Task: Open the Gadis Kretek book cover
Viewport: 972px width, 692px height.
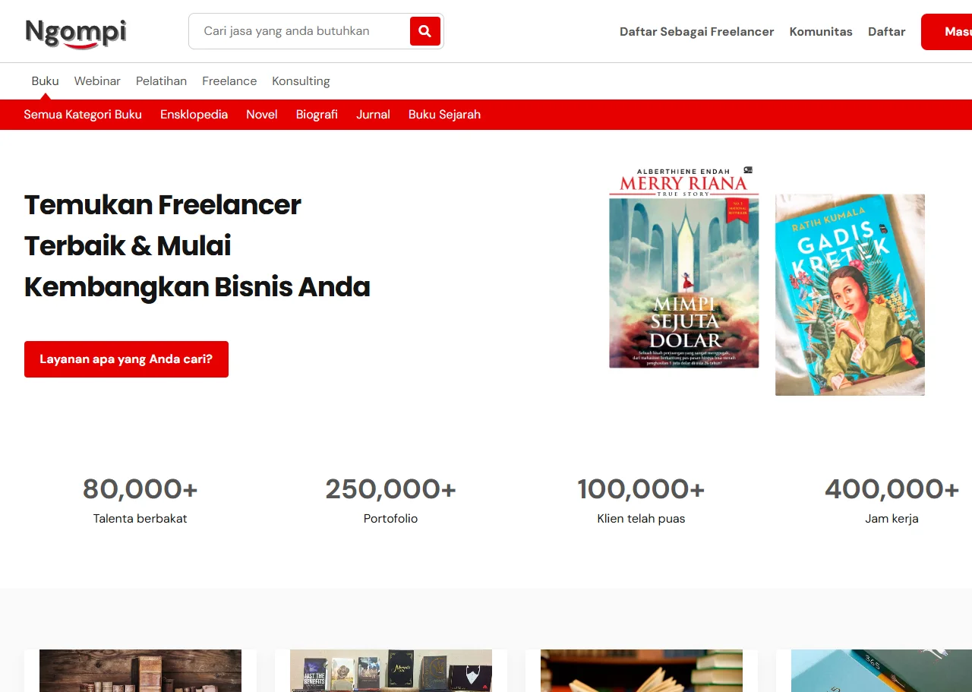Action: coord(850,295)
